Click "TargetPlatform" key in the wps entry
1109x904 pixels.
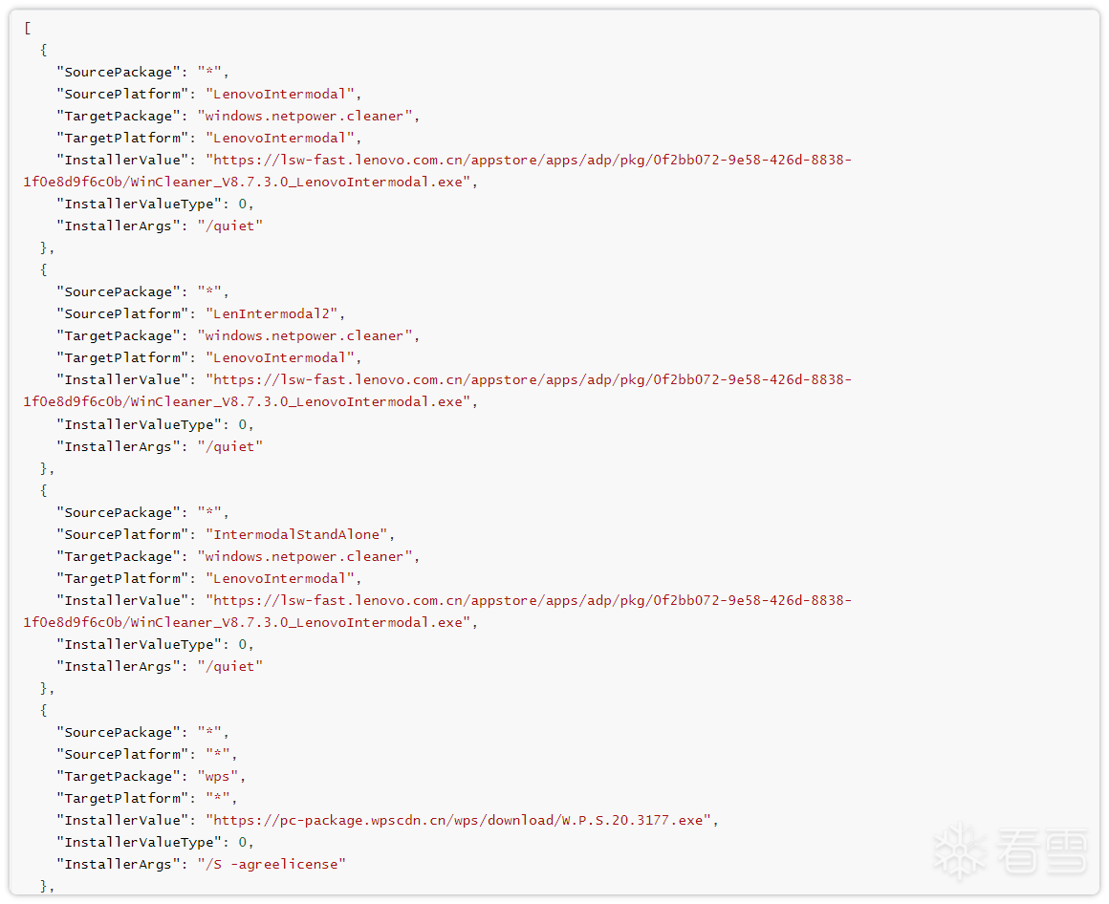[x=122, y=798]
